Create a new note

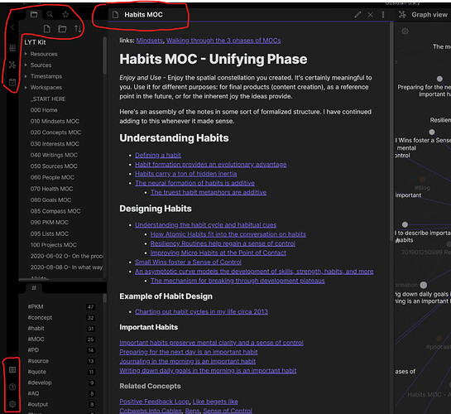coord(47,29)
